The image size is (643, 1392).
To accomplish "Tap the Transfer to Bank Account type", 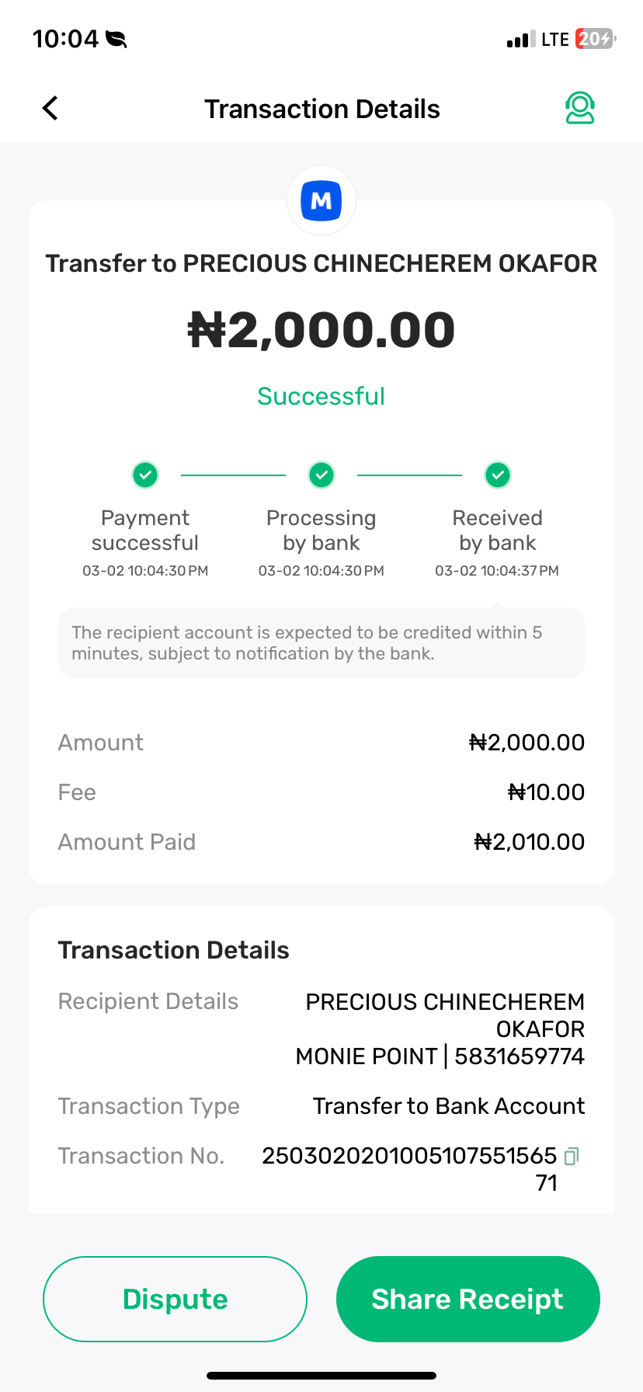I will coord(449,1106).
